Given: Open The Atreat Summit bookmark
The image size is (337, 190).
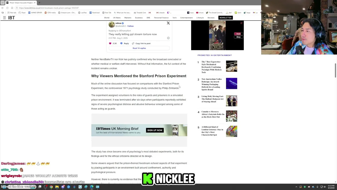Looking at the screenshot, I should pyautogui.click(x=214, y=13).
